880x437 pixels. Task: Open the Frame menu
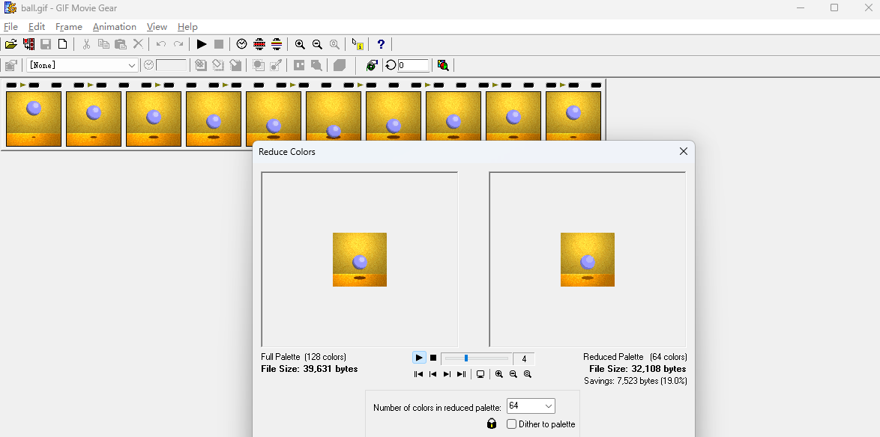(69, 27)
